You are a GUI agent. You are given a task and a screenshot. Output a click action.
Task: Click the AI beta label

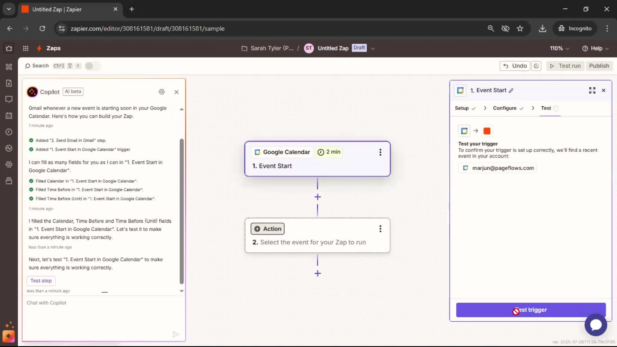pyautogui.click(x=73, y=92)
